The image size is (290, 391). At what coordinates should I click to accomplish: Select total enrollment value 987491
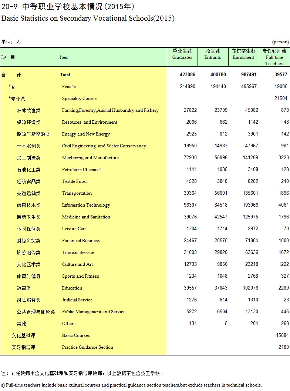click(x=249, y=74)
